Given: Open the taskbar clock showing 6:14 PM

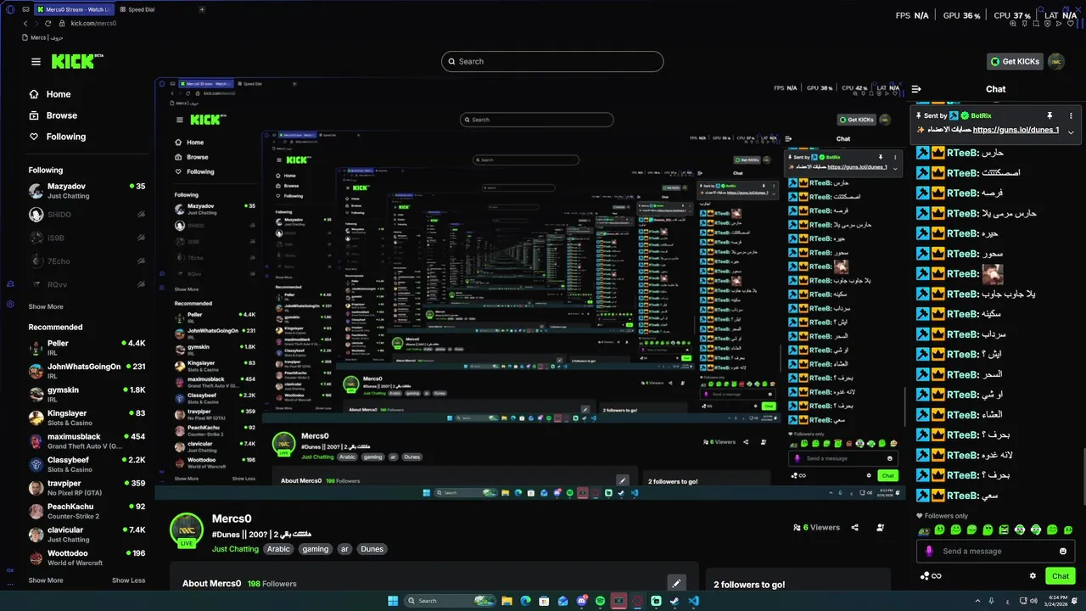Looking at the screenshot, I should (1056, 601).
